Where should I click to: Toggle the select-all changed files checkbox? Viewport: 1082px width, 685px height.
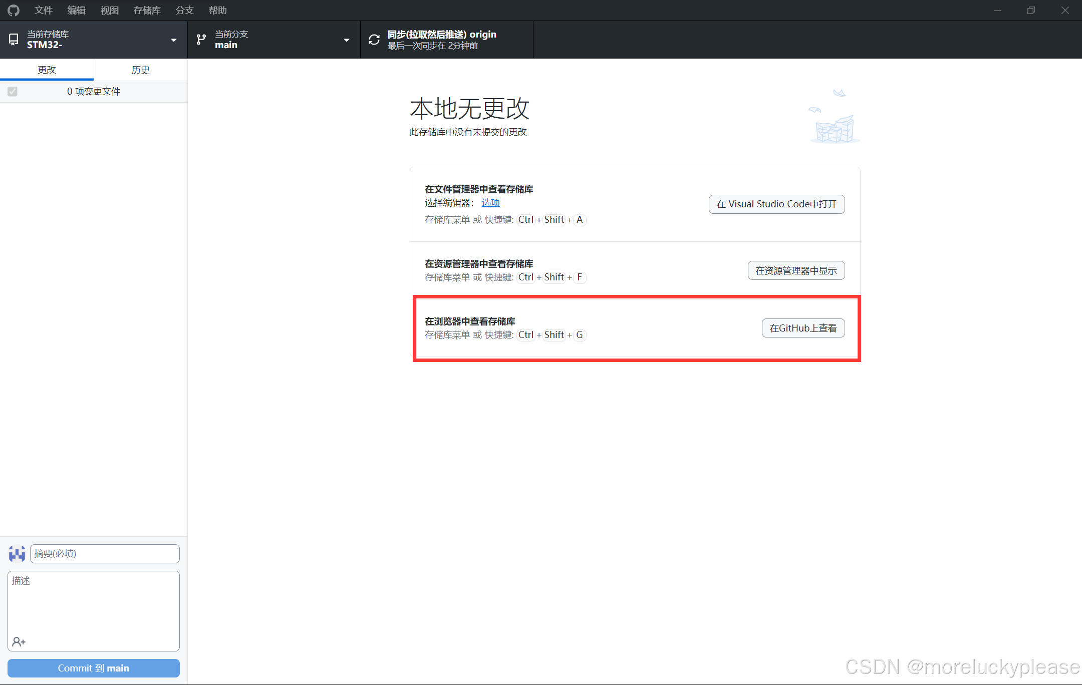[13, 91]
